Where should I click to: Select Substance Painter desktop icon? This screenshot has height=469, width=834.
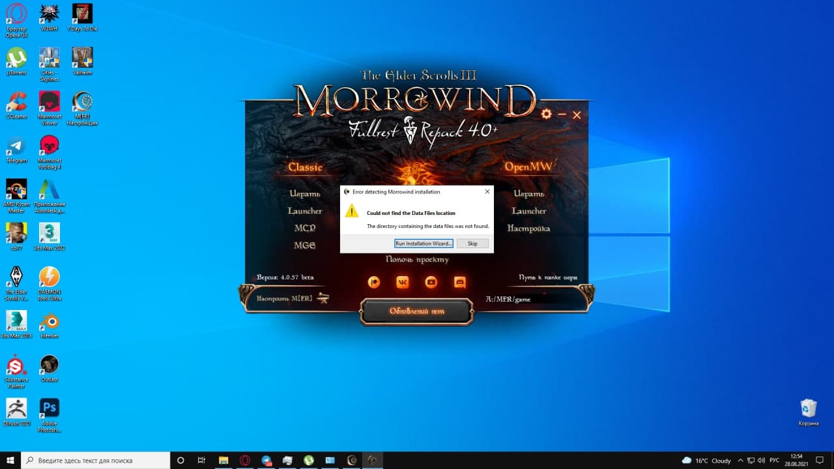click(16, 371)
